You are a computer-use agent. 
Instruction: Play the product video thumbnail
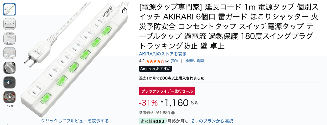(x=10, y=97)
